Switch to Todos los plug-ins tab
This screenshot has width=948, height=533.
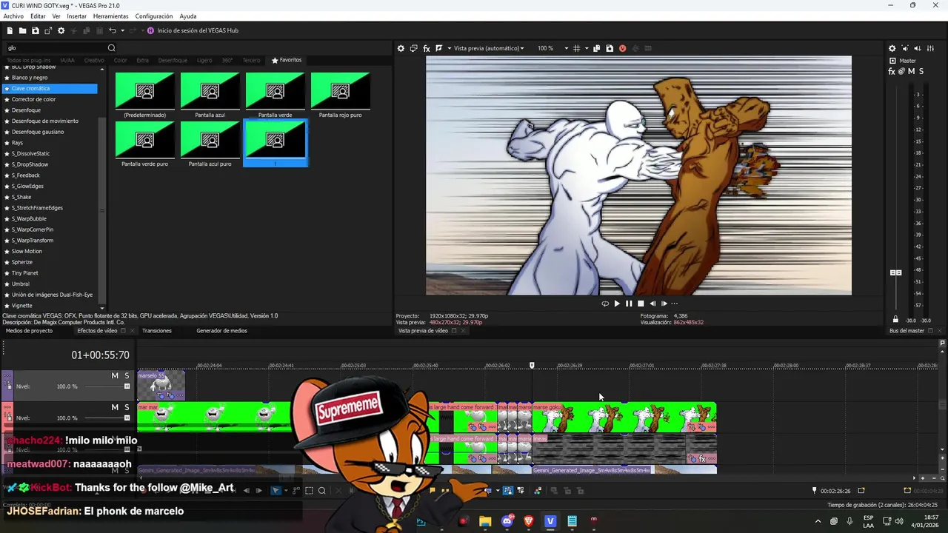point(28,60)
